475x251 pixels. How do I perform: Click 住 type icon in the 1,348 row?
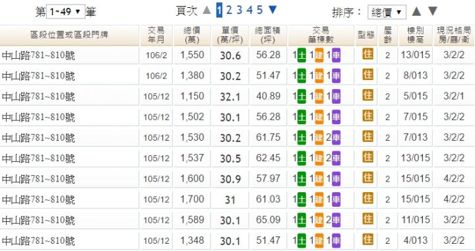367,240
